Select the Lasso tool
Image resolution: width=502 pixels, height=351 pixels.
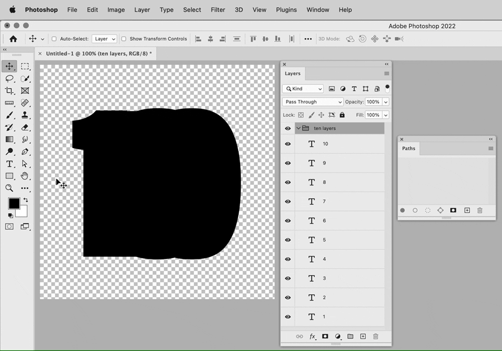click(x=9, y=78)
